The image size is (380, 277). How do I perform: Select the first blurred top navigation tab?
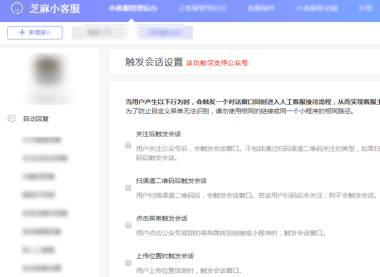click(x=133, y=8)
